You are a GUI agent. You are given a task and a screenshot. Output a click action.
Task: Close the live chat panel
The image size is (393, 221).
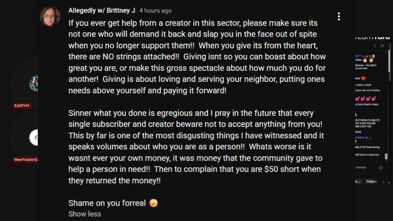pyautogui.click(x=382, y=46)
